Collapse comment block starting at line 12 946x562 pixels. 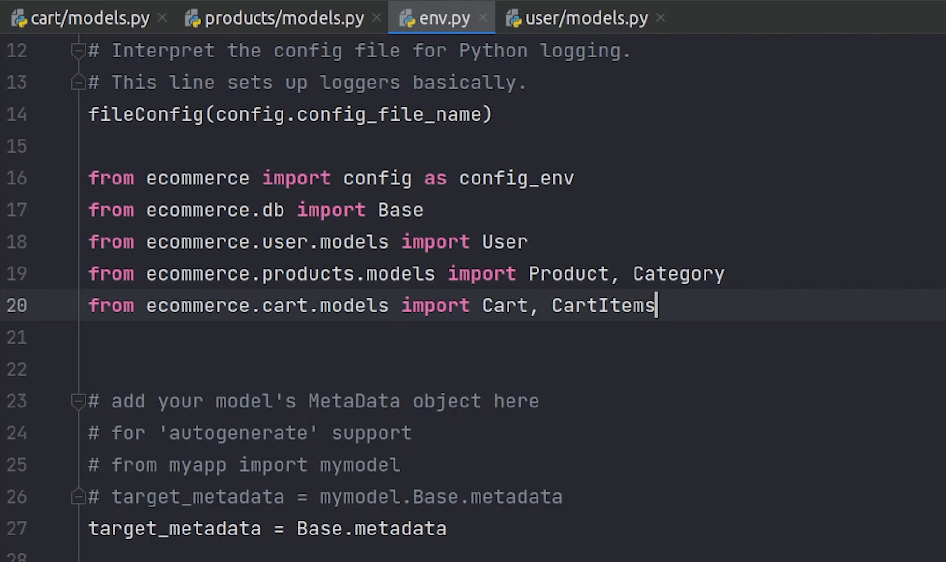tap(78, 50)
